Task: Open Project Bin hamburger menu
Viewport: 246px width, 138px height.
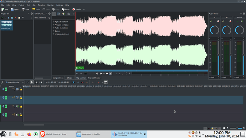Action: coord(23,17)
